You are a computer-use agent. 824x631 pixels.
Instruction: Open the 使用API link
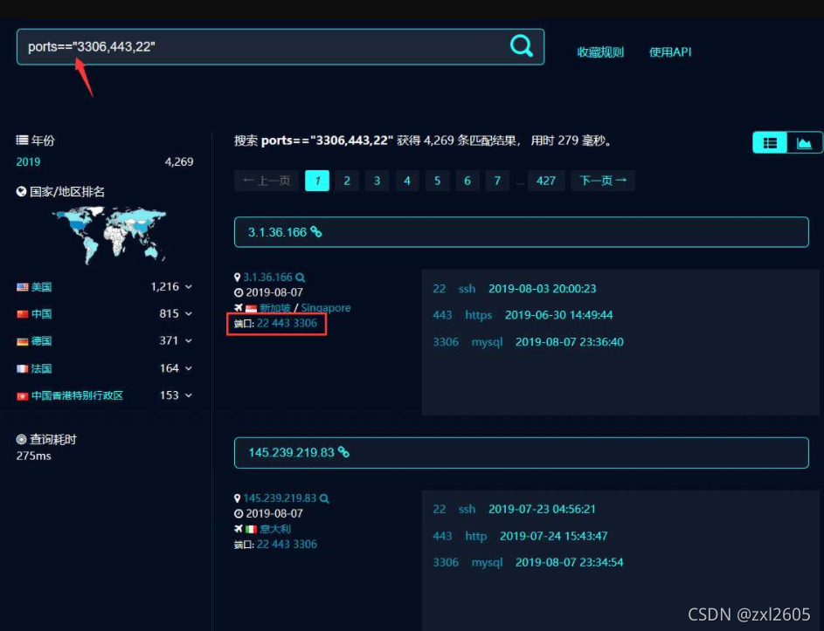coord(670,52)
